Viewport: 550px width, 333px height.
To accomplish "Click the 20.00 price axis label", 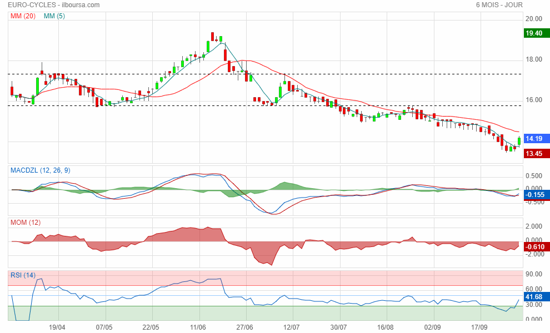I will coord(533,19).
